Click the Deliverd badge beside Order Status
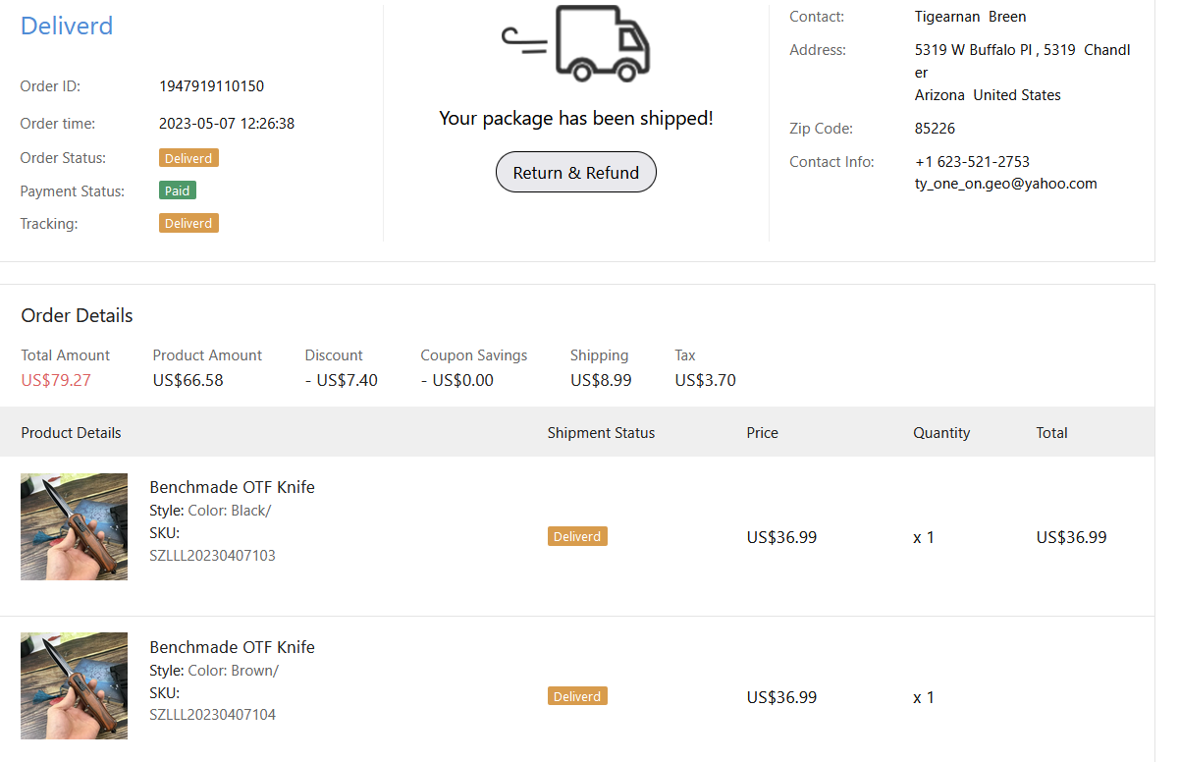Screen dimensions: 1179x762 coord(188,158)
